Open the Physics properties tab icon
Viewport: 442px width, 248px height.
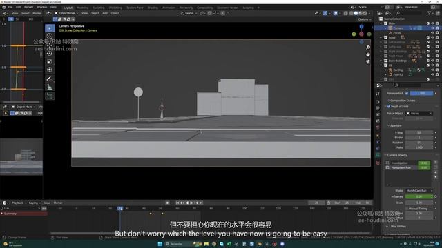[378, 143]
